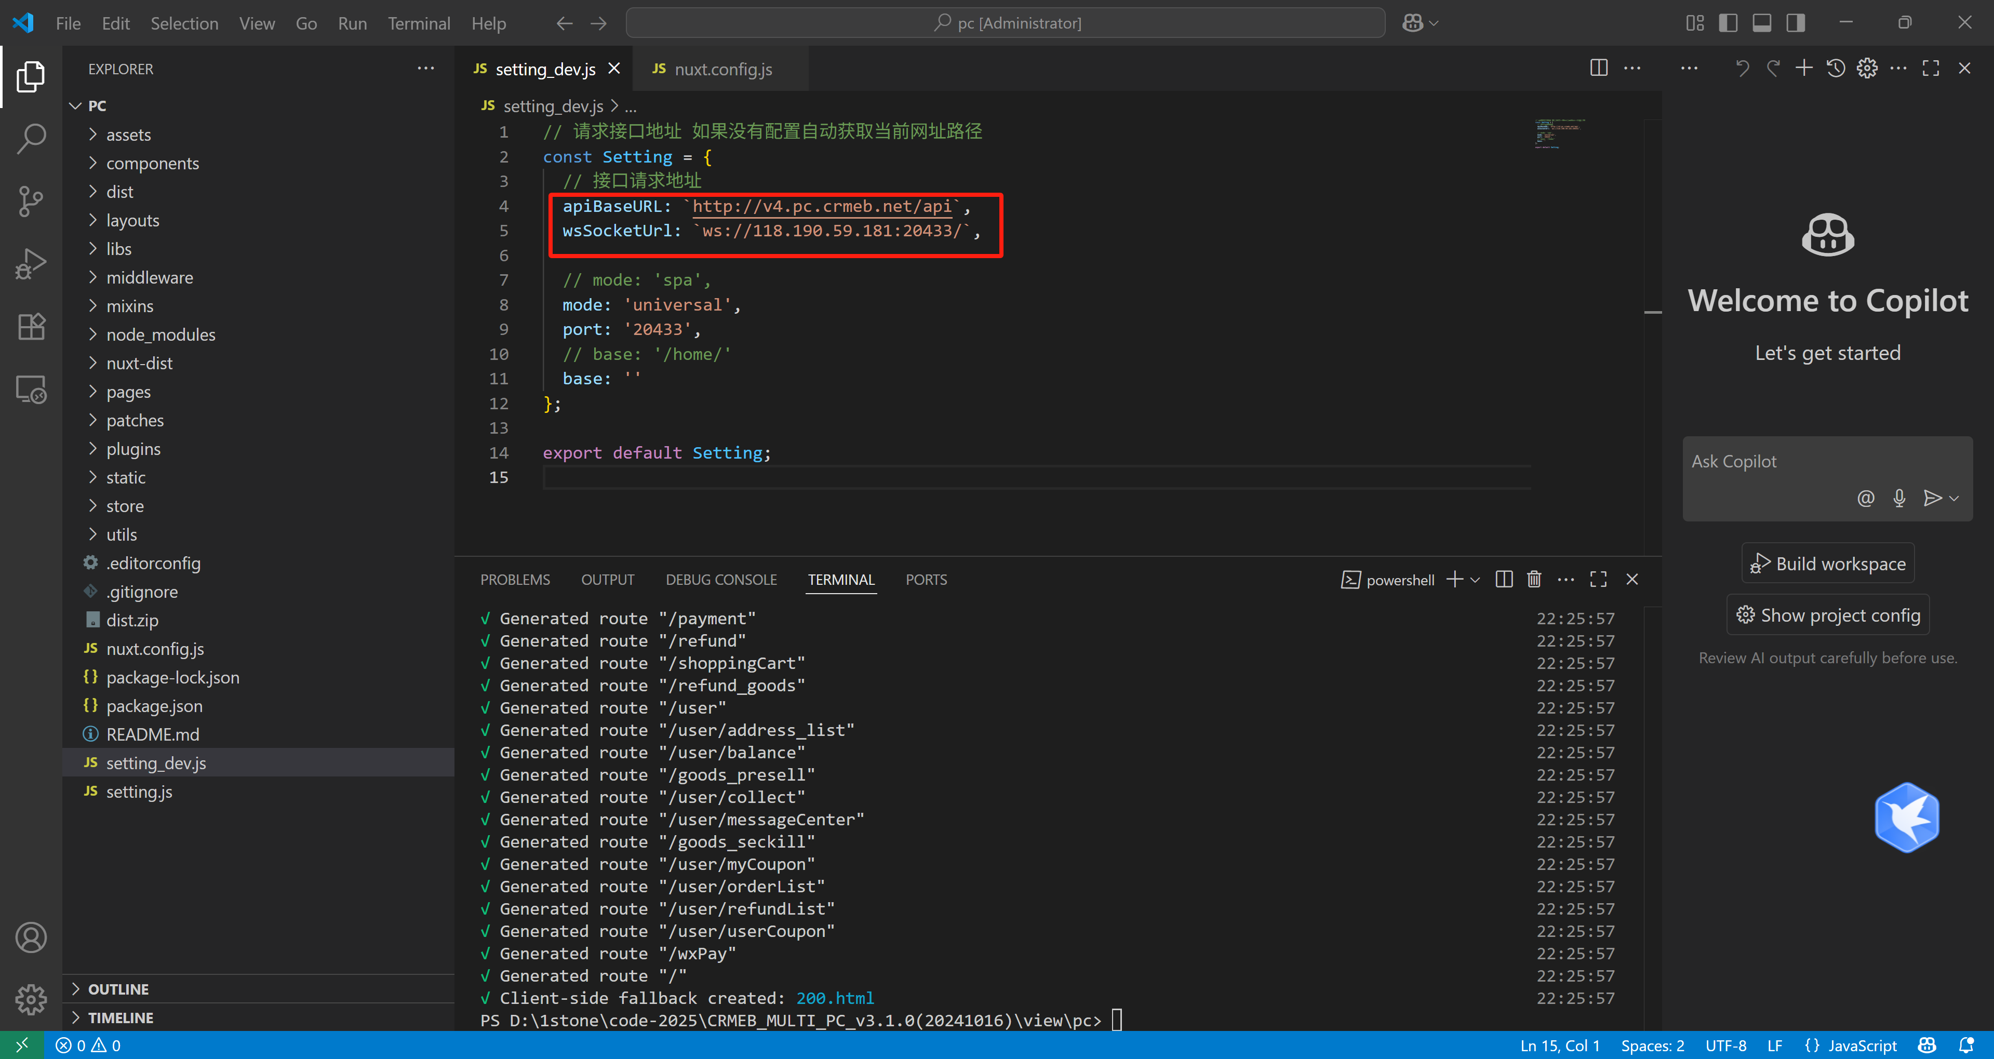Open the Search view icon
This screenshot has width=1994, height=1059.
pos(31,139)
